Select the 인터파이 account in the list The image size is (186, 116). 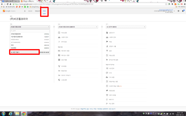30,48
